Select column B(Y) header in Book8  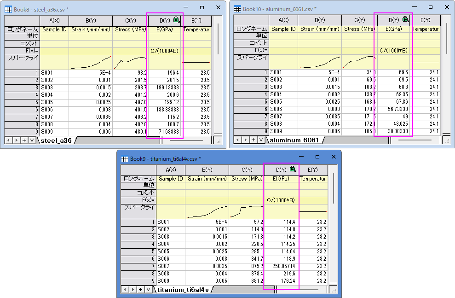91,21
